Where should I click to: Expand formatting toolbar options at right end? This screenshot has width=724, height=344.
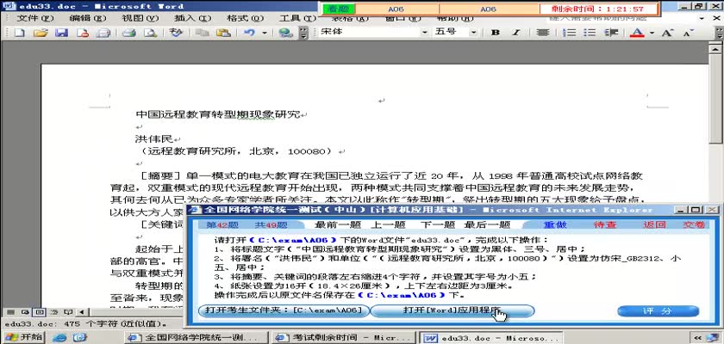point(719,33)
